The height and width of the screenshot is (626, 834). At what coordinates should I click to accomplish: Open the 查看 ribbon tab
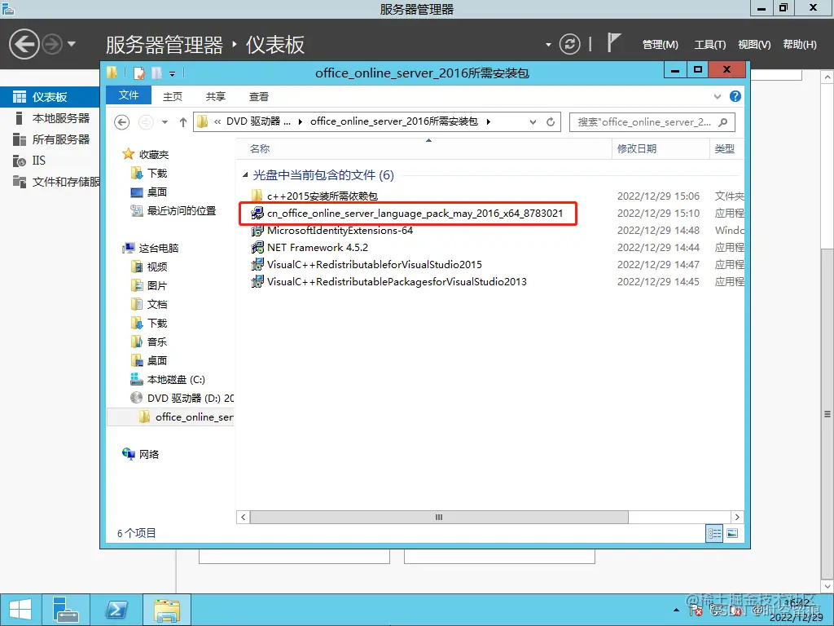point(258,96)
